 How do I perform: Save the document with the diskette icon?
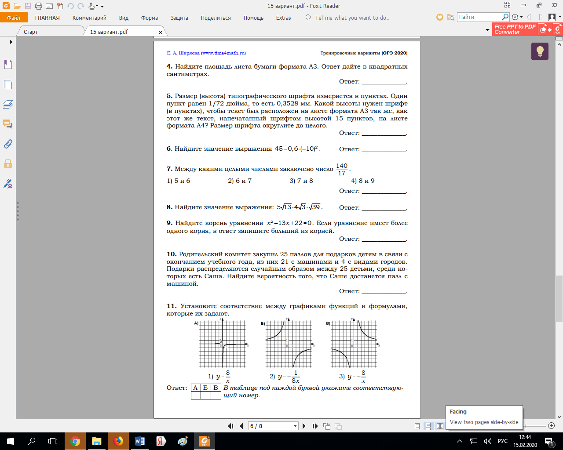coord(28,6)
